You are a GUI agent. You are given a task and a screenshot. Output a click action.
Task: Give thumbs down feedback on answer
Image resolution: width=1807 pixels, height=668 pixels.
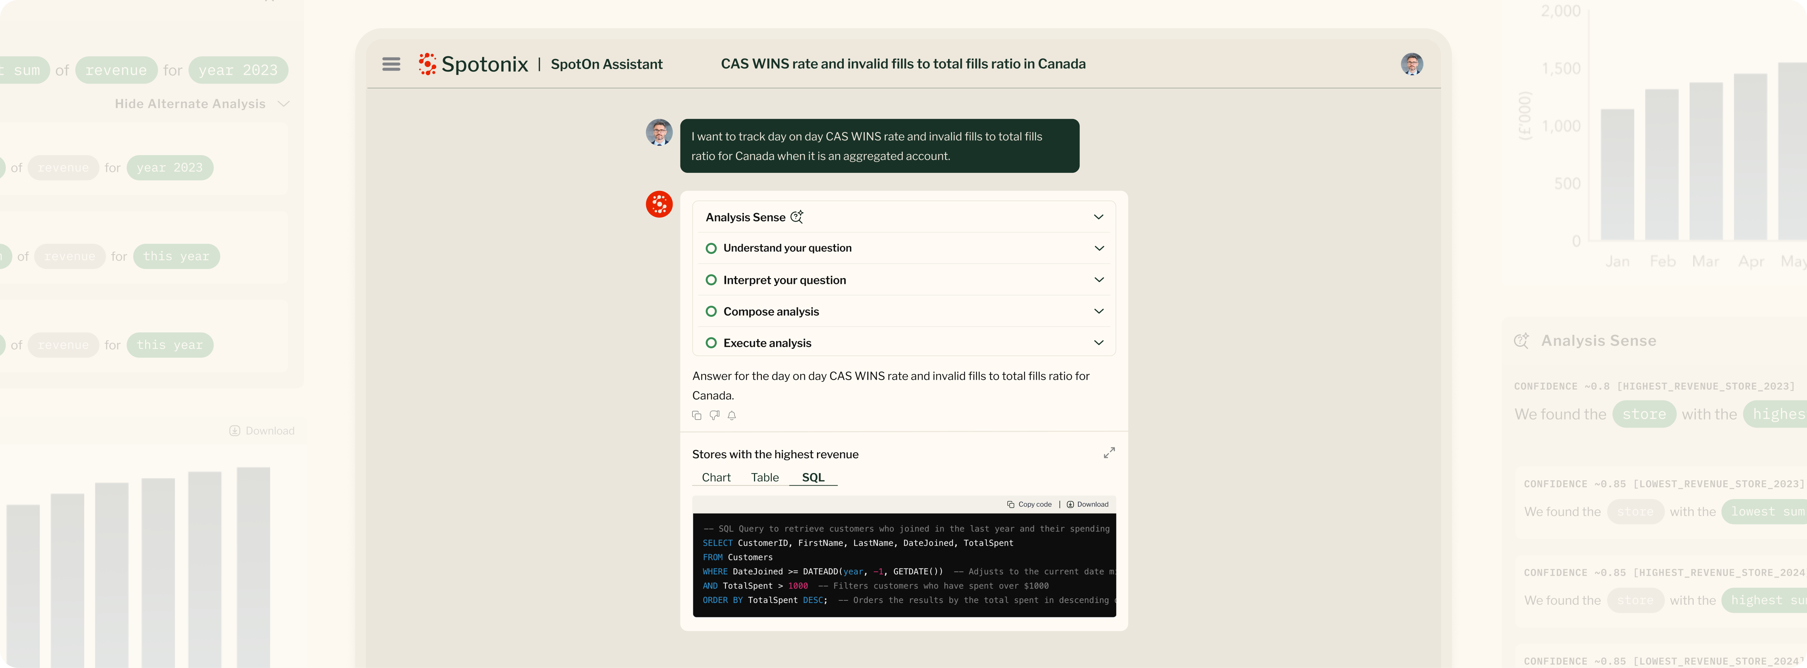point(714,416)
